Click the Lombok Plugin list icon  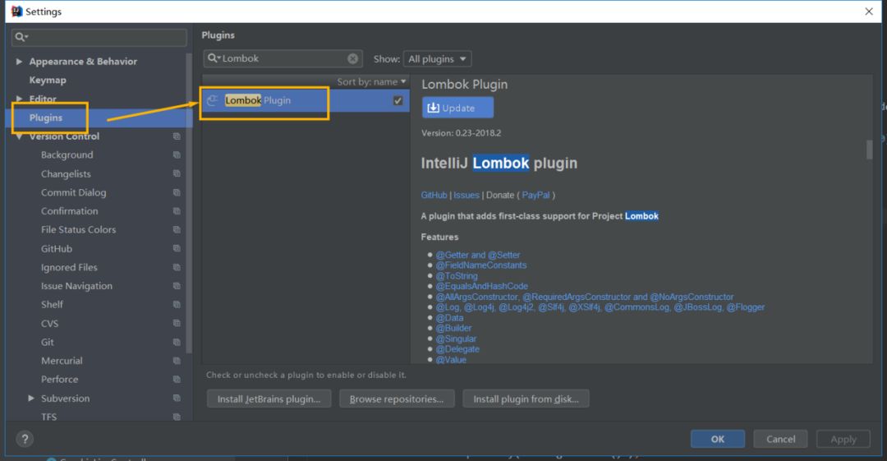point(213,100)
